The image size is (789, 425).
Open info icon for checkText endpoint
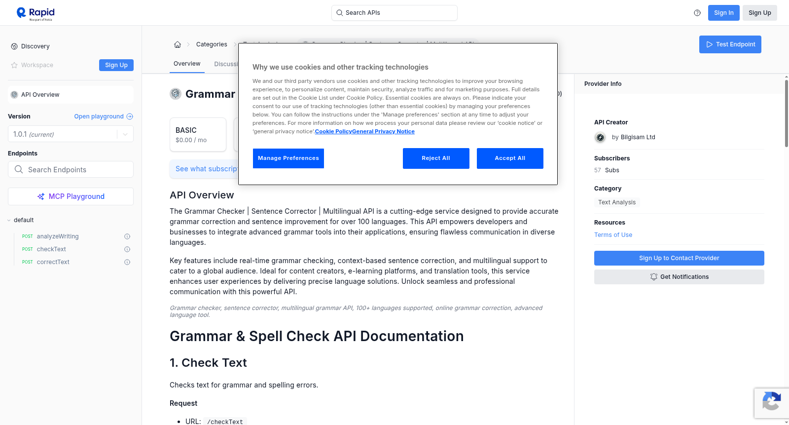[x=127, y=249]
